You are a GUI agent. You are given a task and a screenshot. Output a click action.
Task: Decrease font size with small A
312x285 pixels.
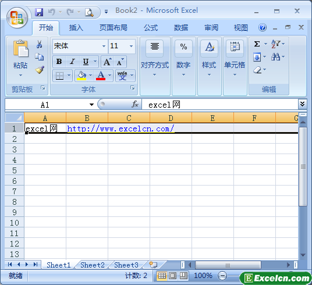[120, 62]
